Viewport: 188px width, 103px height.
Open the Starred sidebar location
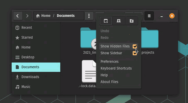(36, 38)
